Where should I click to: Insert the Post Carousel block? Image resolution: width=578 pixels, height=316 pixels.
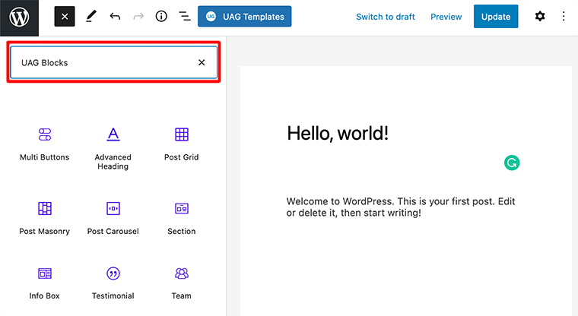113,217
